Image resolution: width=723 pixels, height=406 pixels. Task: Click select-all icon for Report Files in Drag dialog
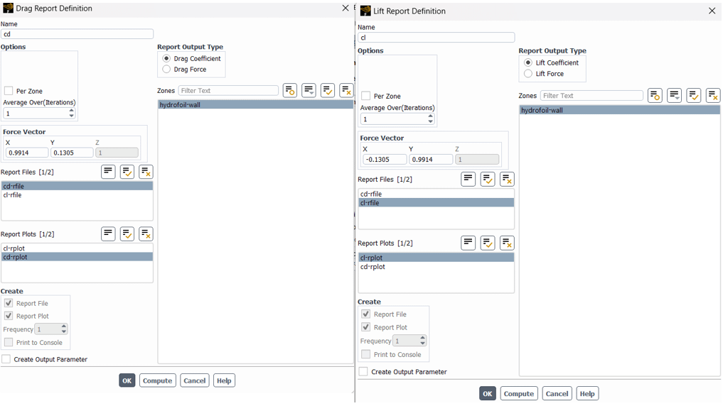click(127, 172)
